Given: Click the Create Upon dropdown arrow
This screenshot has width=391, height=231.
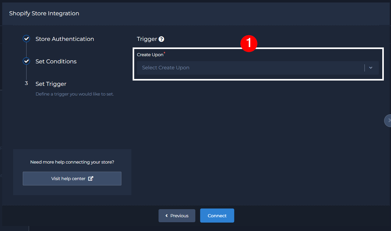Looking at the screenshot, I should click(x=371, y=68).
